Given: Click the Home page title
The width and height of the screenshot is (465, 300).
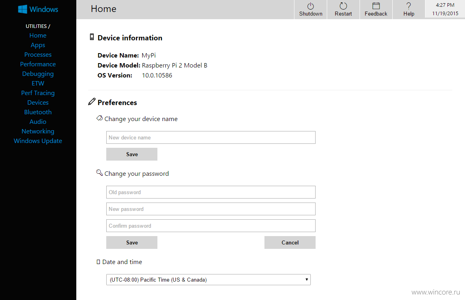Looking at the screenshot, I should tap(103, 9).
